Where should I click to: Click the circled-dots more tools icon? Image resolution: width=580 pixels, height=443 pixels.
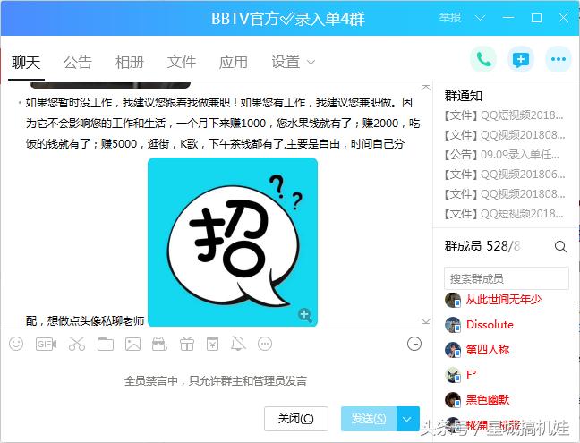[265, 344]
